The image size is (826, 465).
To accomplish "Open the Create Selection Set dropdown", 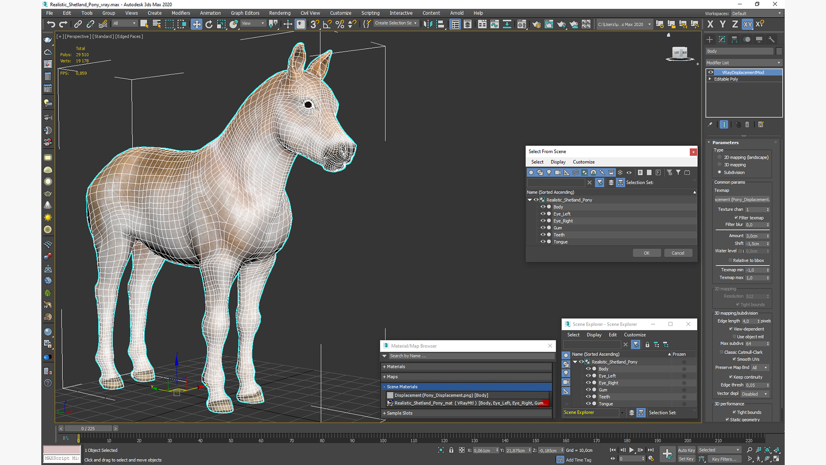I will 396,23.
